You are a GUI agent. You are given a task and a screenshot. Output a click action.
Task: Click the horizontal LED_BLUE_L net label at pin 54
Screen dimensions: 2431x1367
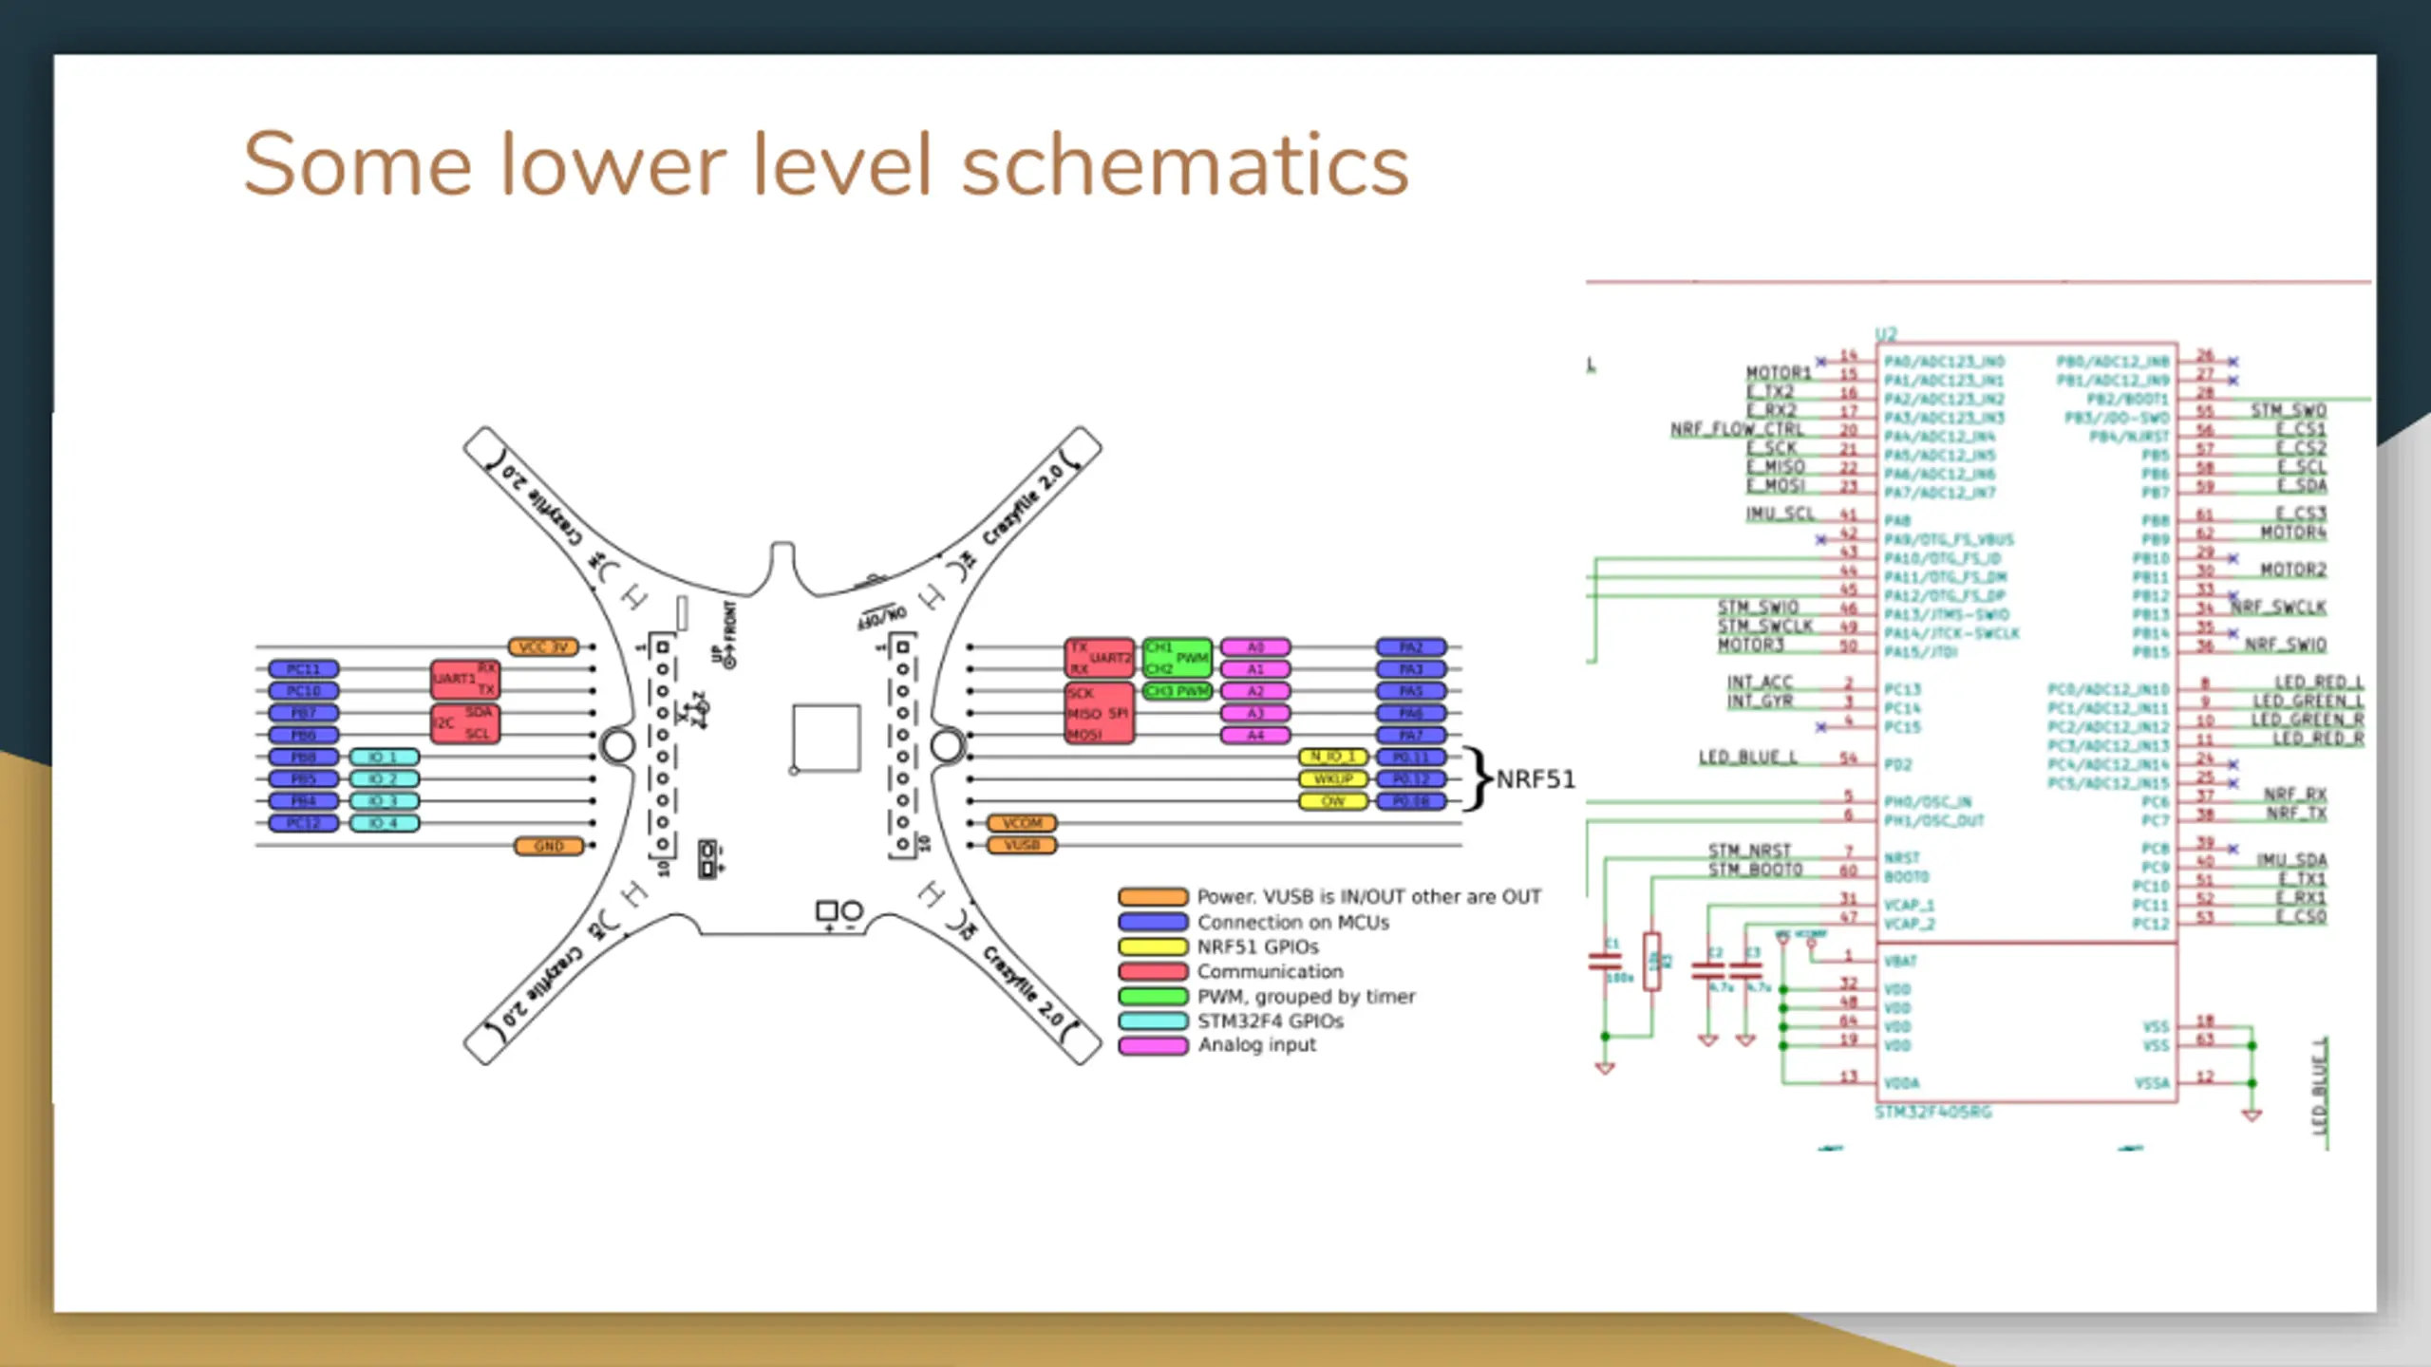tap(1747, 758)
